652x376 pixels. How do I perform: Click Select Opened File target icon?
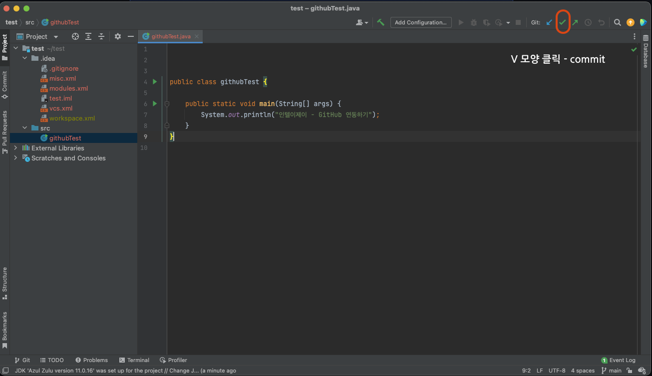(x=75, y=36)
